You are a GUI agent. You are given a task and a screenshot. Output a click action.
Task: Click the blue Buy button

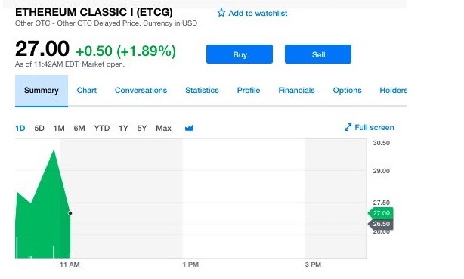(x=240, y=54)
